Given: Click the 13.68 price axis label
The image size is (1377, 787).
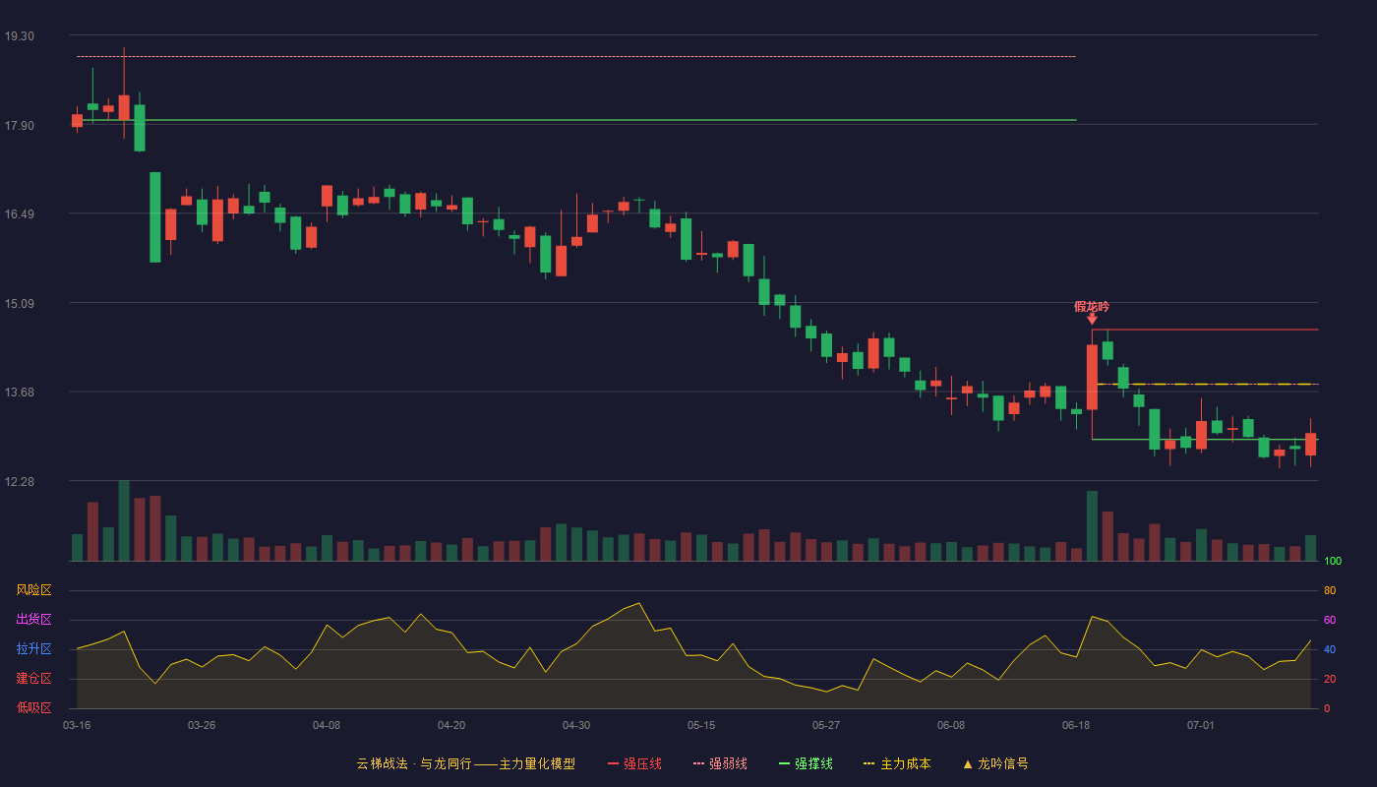Looking at the screenshot, I should point(19,393).
